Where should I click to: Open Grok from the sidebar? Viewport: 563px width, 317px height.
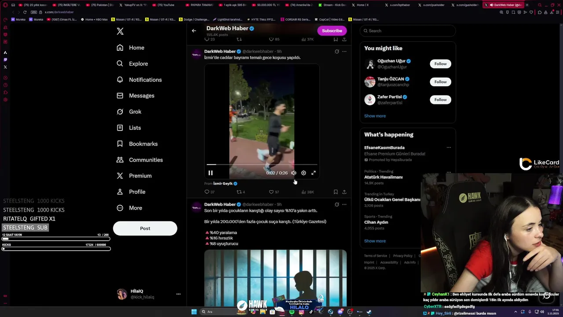(x=129, y=112)
